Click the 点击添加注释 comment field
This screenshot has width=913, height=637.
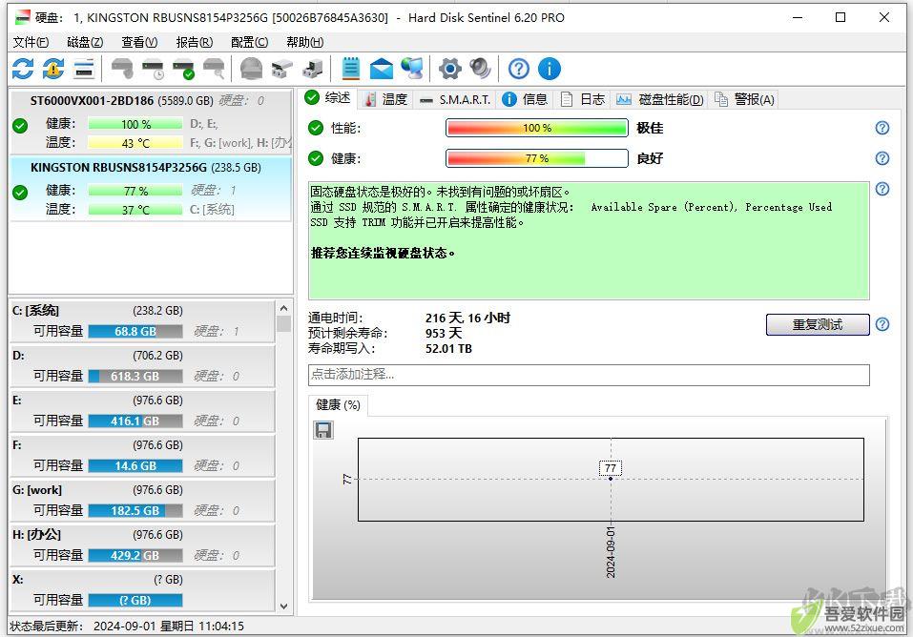(589, 375)
